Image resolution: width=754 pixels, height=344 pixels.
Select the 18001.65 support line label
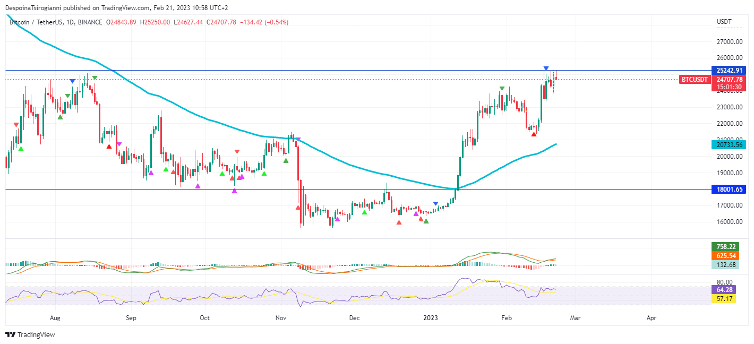[x=729, y=189]
